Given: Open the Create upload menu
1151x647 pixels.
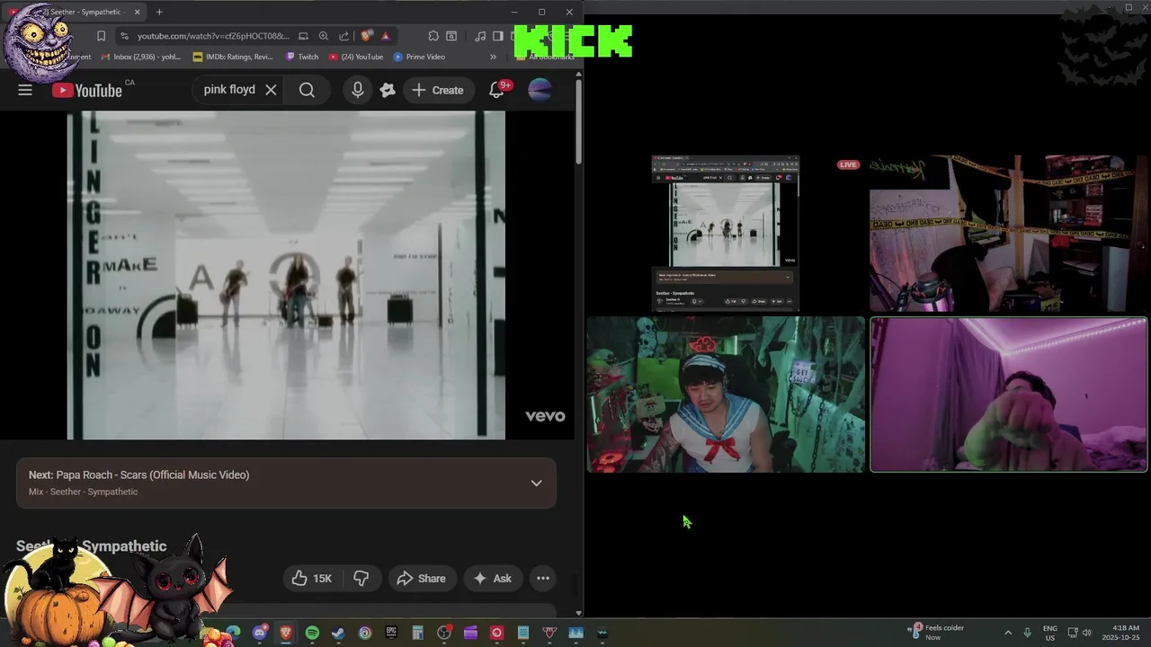Looking at the screenshot, I should (438, 90).
